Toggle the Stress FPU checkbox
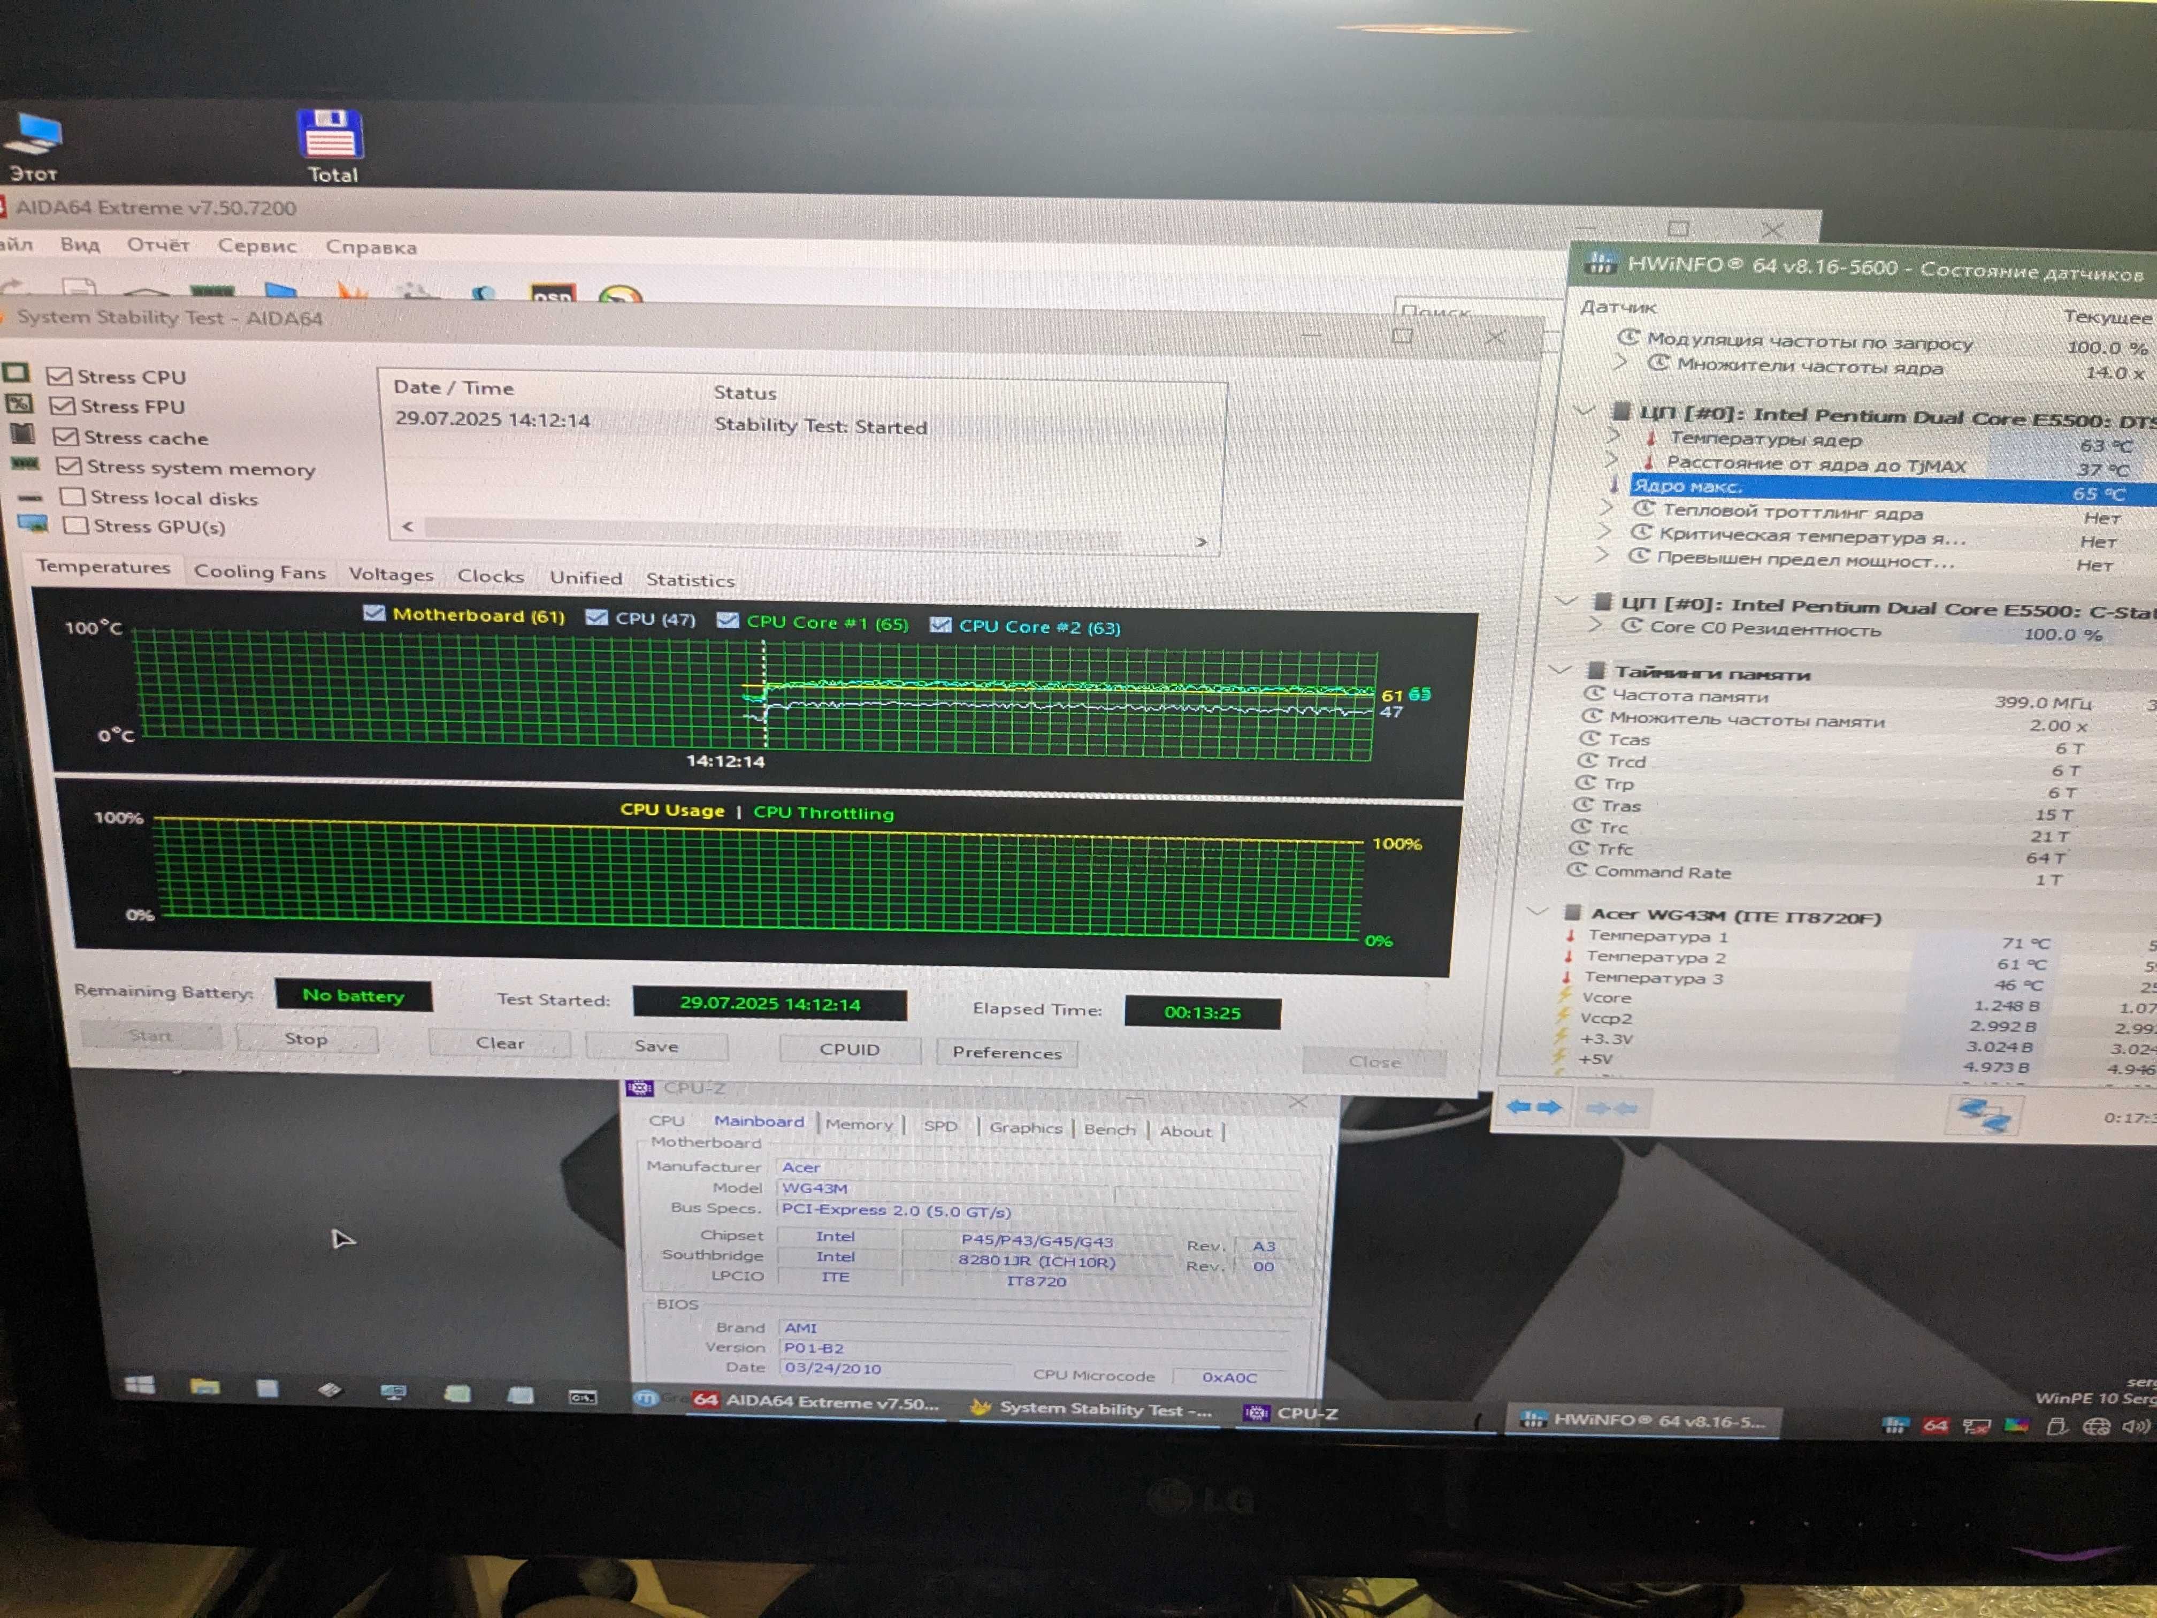 click(x=63, y=406)
